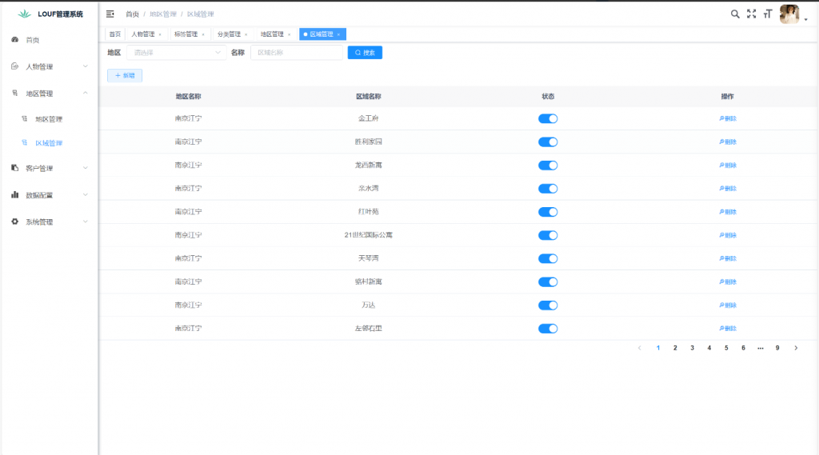Turn off status switch for 万达
This screenshot has width=819, height=455.
[x=548, y=305]
